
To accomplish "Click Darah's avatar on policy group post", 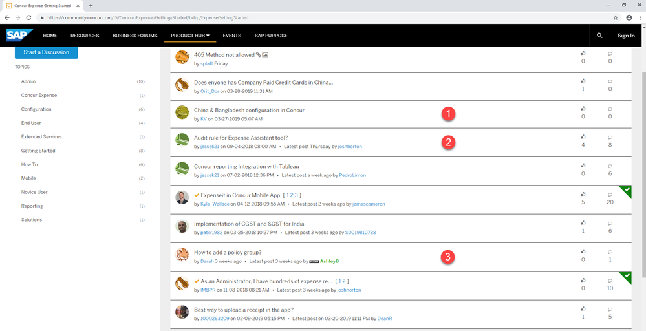I will (x=182, y=255).
